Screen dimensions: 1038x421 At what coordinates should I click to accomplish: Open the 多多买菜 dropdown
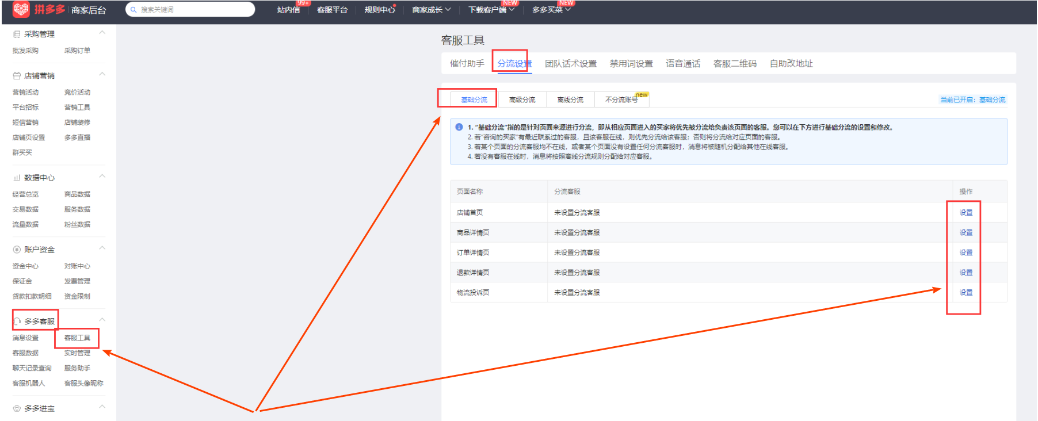pyautogui.click(x=551, y=10)
